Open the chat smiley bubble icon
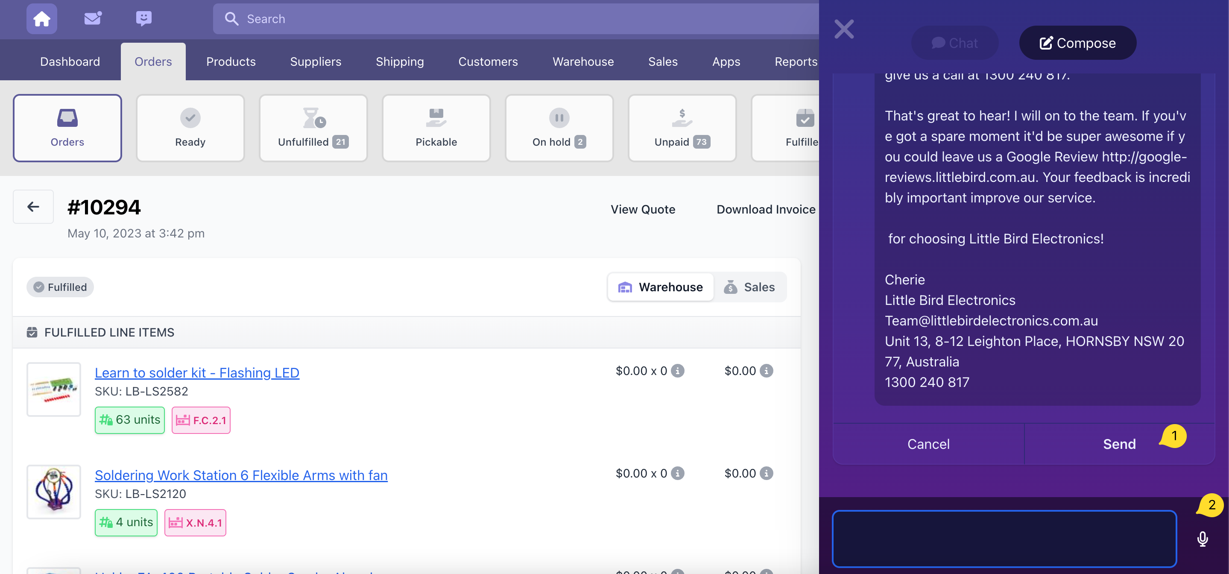1229x574 pixels. point(143,19)
